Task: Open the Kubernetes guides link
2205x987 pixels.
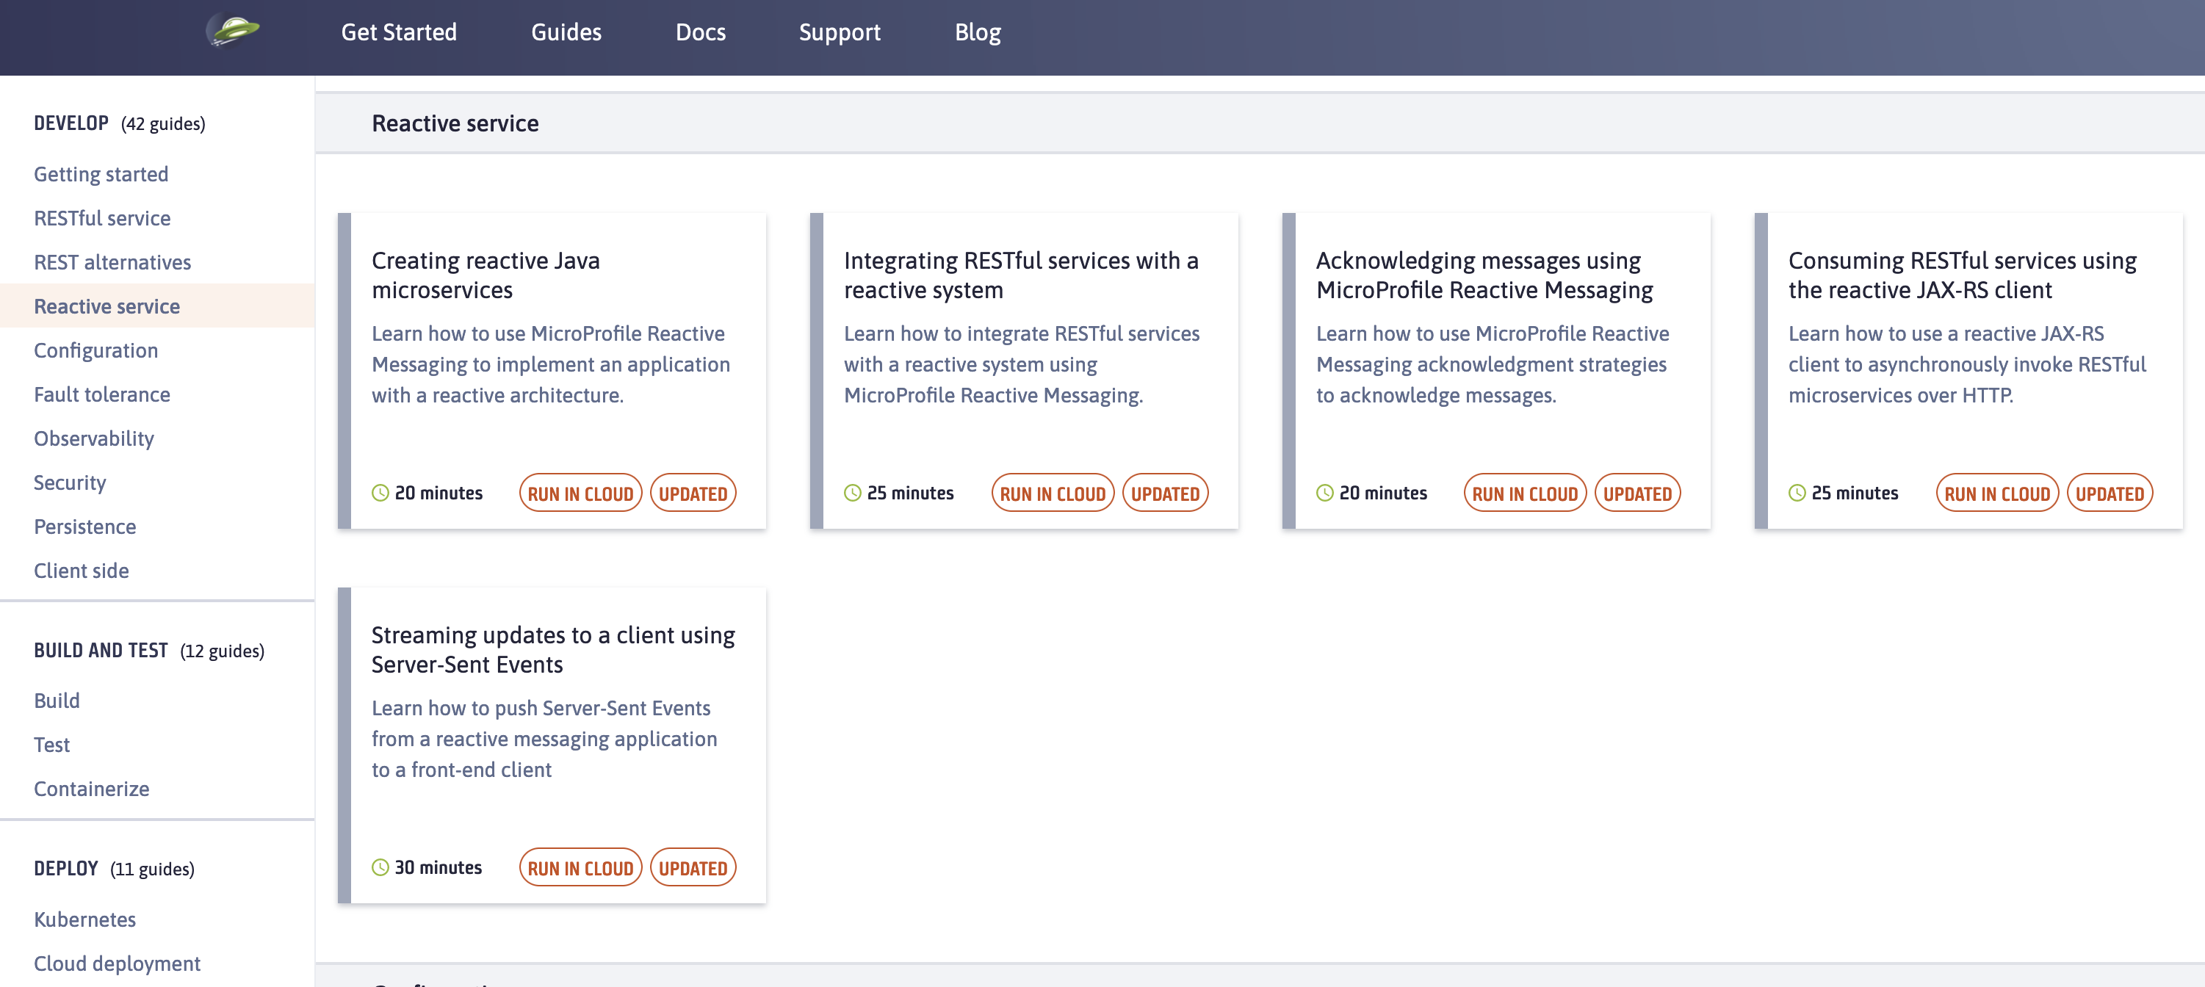Action: [x=84, y=919]
